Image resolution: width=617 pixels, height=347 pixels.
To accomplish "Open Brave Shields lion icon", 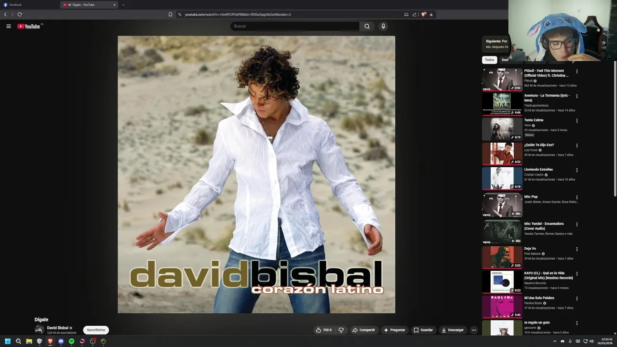I will pos(424,14).
